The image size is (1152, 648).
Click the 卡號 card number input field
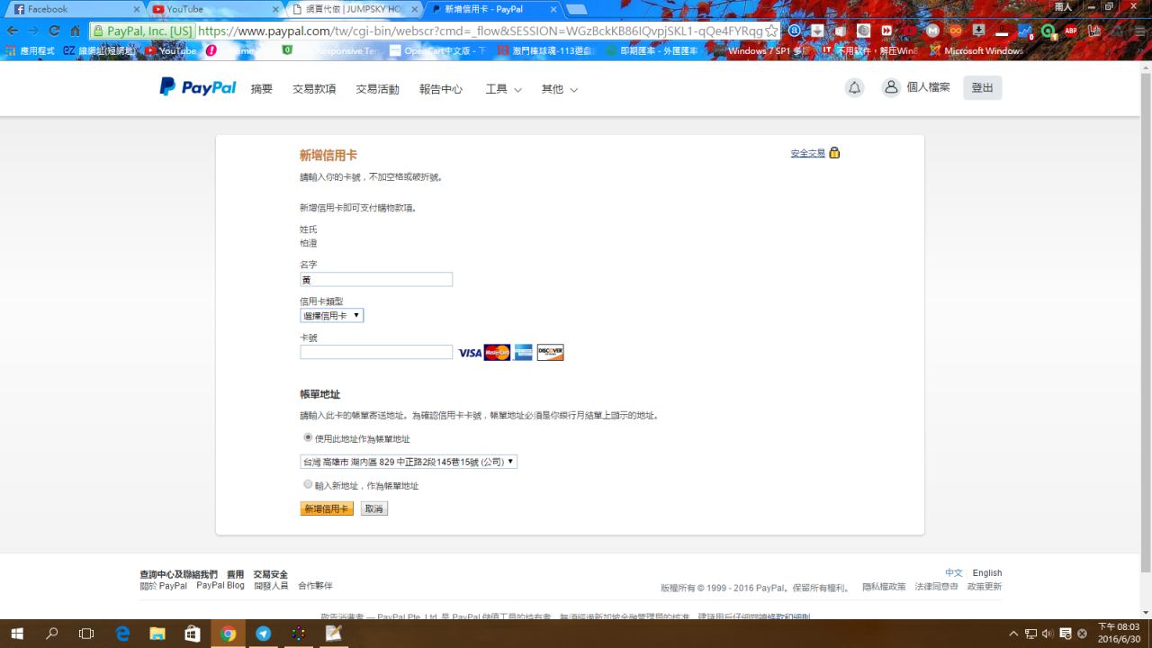click(376, 352)
